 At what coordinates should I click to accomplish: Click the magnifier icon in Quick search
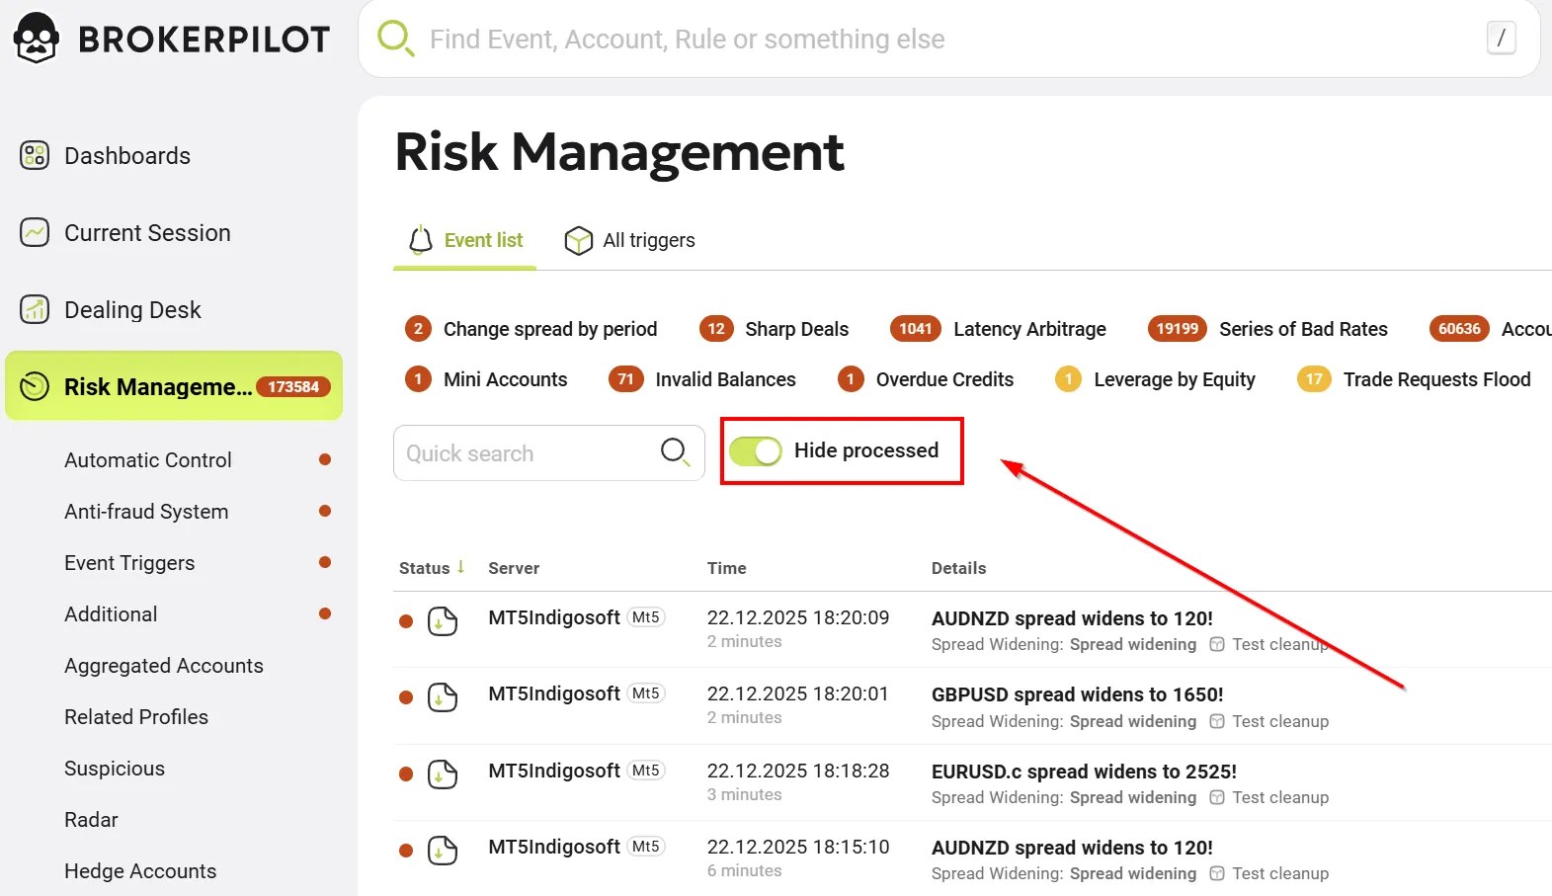(x=674, y=452)
